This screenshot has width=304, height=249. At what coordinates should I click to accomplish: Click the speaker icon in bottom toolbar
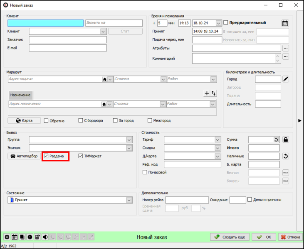tap(45, 237)
